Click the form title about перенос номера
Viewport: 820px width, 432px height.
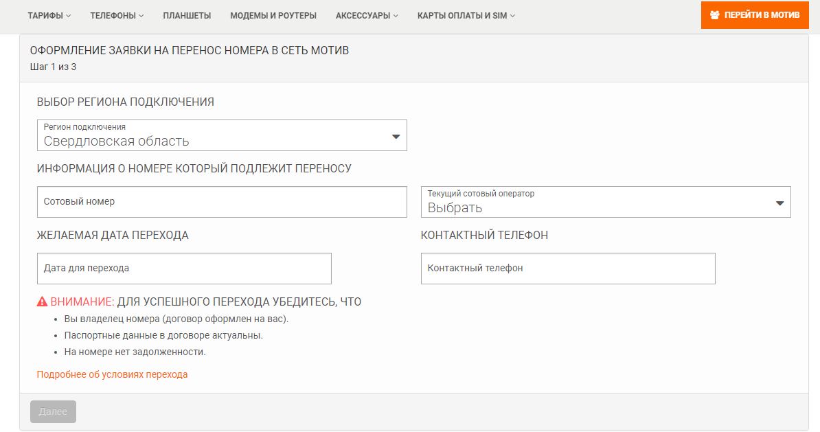tap(189, 51)
